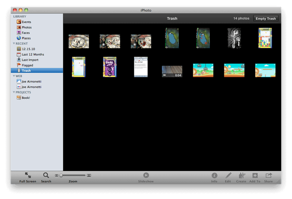The image size is (292, 199).
Task: Select the purple Game Over thumbnail
Action: [x=110, y=67]
